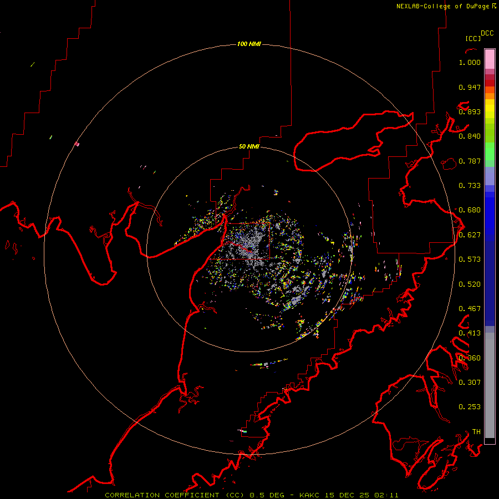Click the 0.413 scale value
This screenshot has width=499, height=499.
[x=470, y=333]
